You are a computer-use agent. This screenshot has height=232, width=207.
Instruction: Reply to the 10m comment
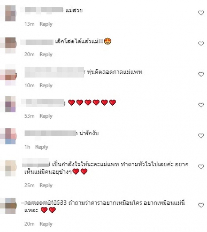coord(46,86)
